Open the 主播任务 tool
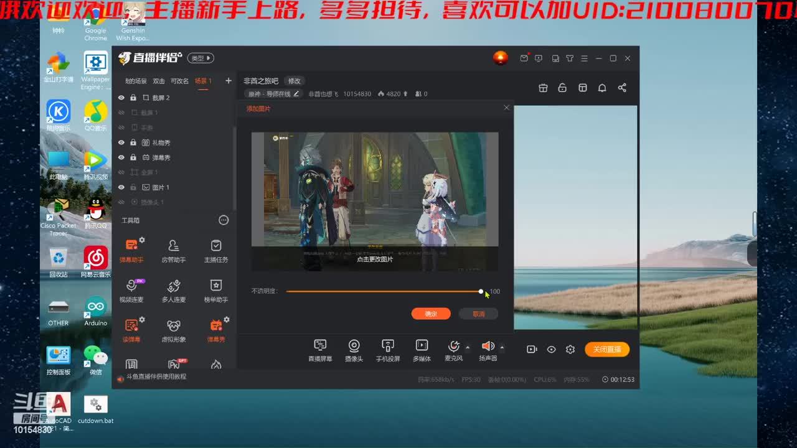797x448 pixels. tap(216, 250)
